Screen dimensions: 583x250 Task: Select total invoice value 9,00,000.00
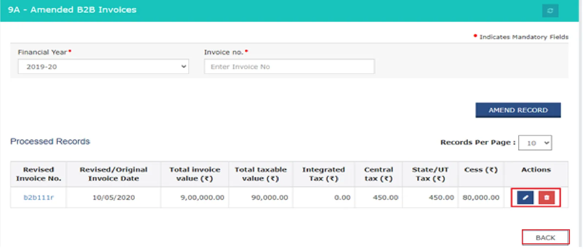(202, 198)
